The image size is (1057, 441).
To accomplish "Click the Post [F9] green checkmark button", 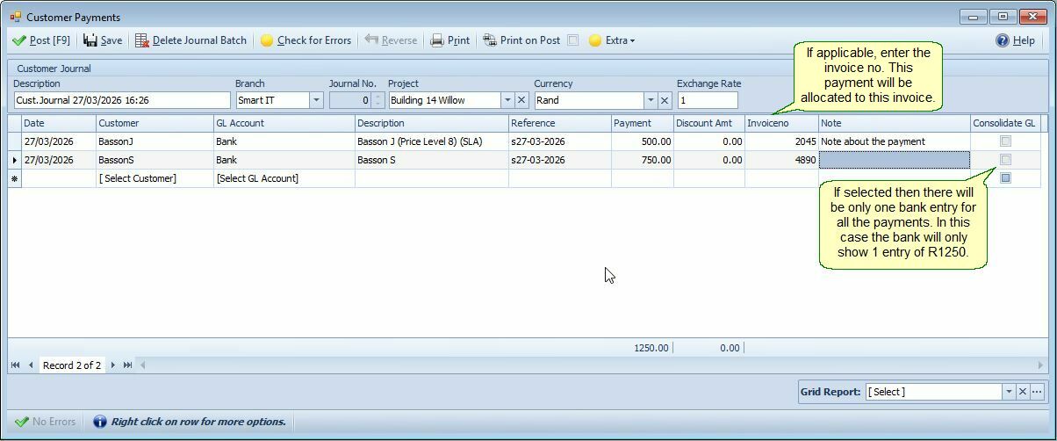I will (x=41, y=40).
